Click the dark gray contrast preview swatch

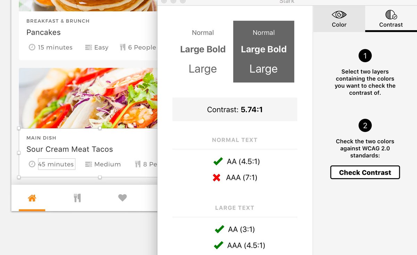[263, 51]
